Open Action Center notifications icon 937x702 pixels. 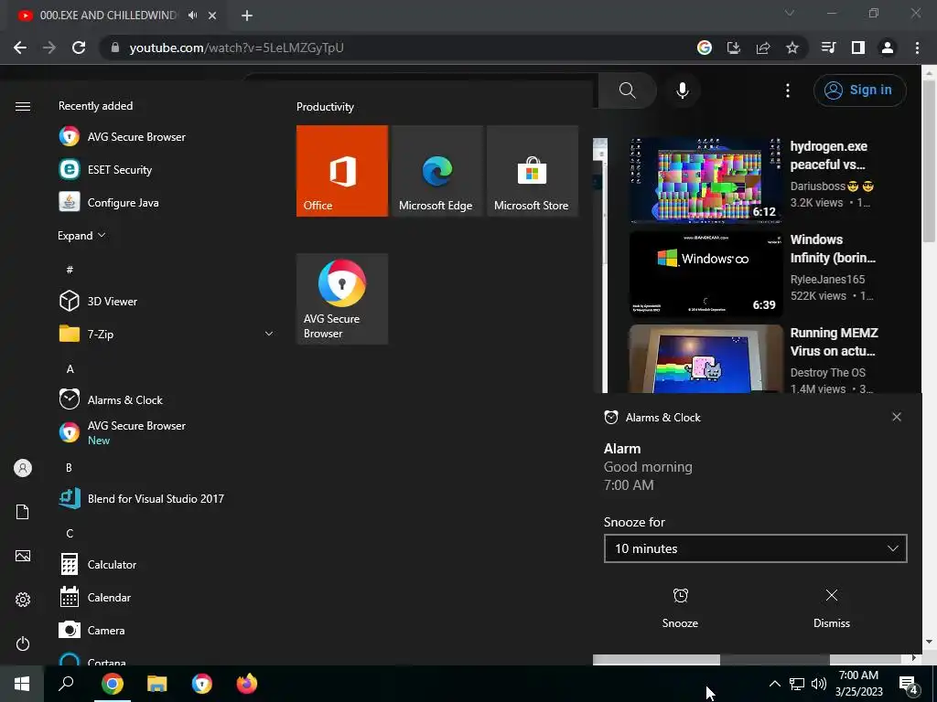tap(909, 684)
